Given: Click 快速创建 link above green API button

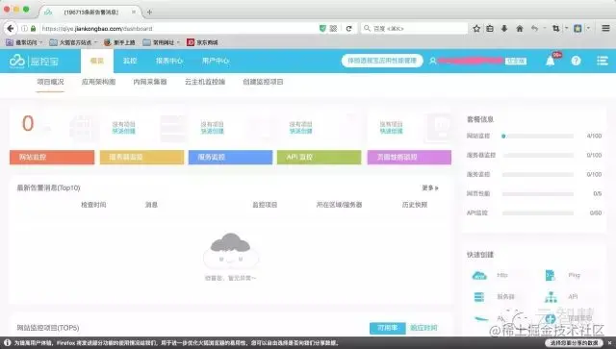Looking at the screenshot, I should (300, 131).
